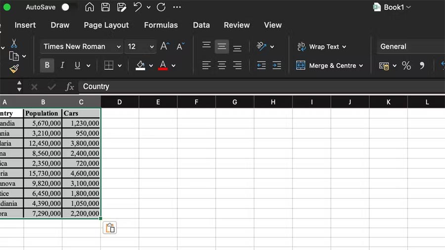Open the Review tab
Image resolution: width=445 pixels, height=250 pixels.
pos(237,25)
